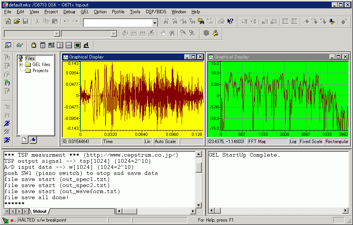Open the Project menu

(51, 12)
